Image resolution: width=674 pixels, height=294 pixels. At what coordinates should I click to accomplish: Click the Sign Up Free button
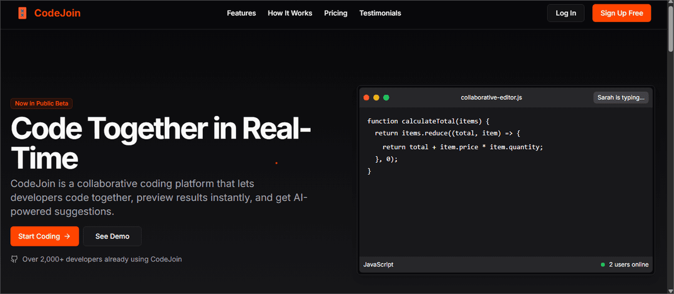click(621, 13)
